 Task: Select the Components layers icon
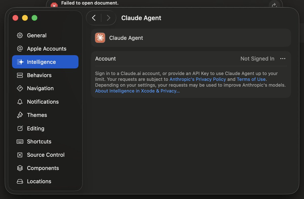pos(20,168)
